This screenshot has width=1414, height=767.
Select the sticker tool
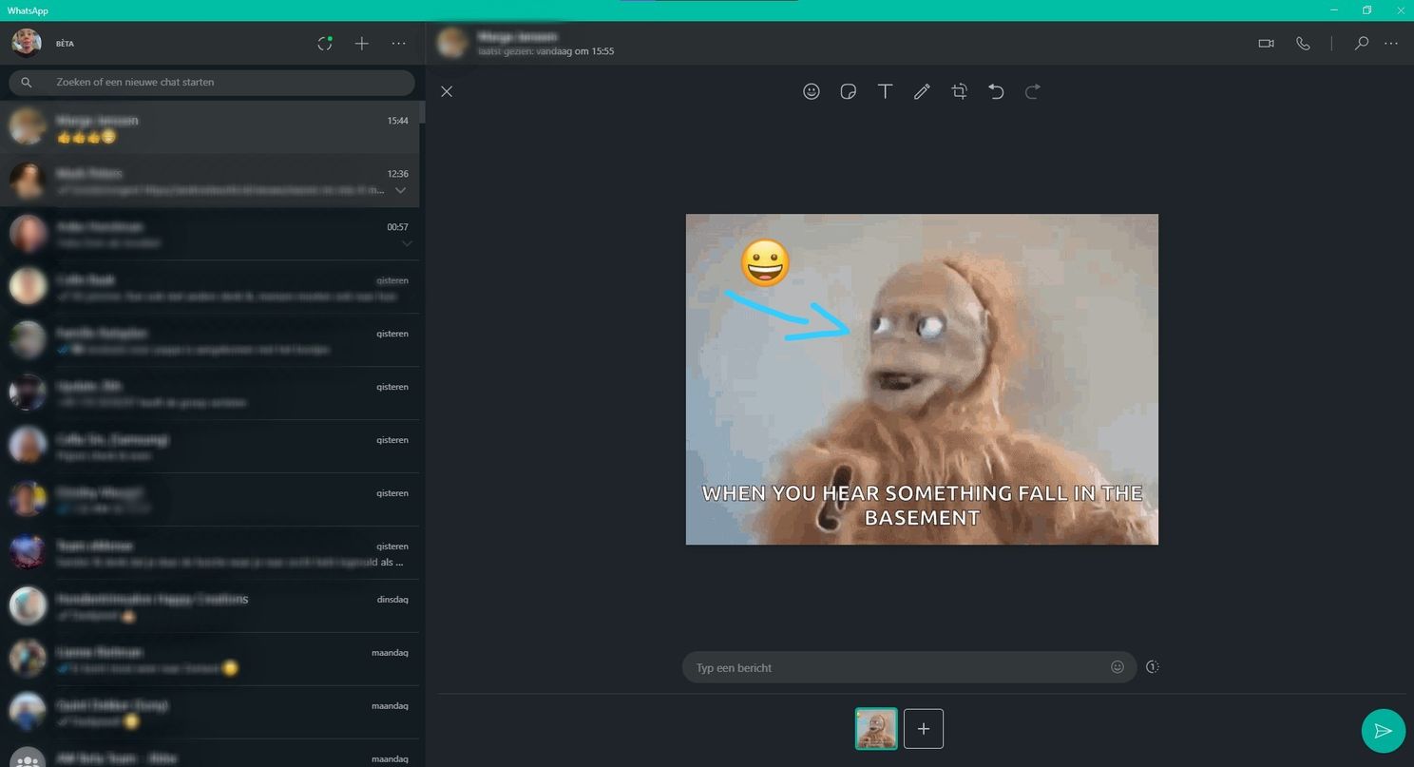(849, 91)
